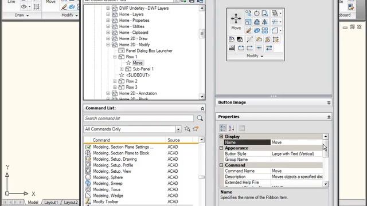
Task: Switch to the Model tab
Action: (x=33, y=202)
